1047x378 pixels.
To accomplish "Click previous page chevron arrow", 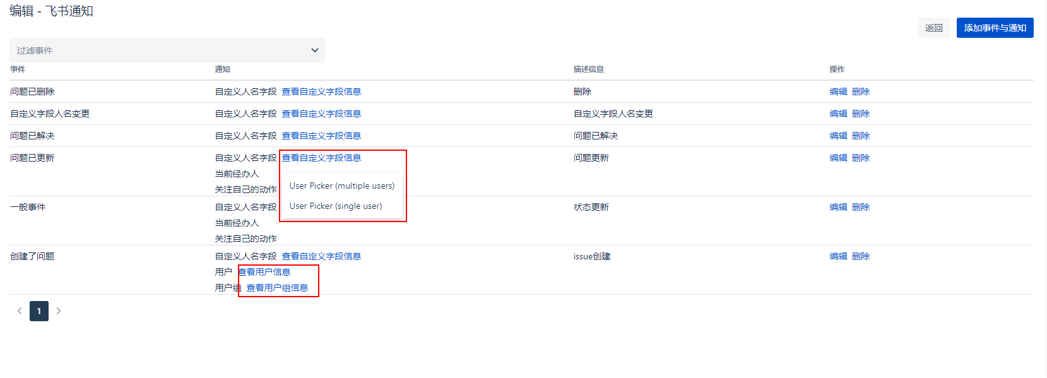I will pyautogui.click(x=20, y=310).
